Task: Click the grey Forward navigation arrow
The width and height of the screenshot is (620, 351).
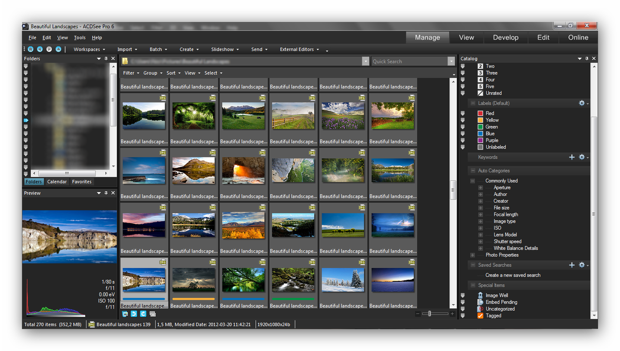Action: click(x=49, y=49)
